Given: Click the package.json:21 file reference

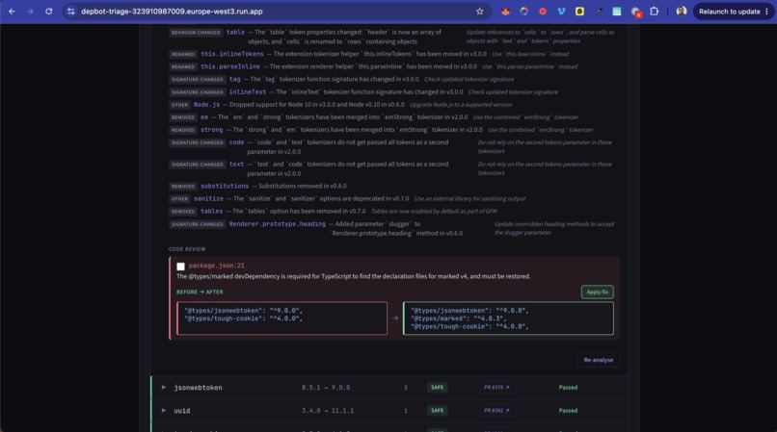Looking at the screenshot, I should tap(216, 266).
